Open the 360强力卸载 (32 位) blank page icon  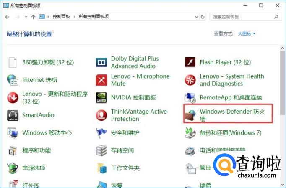point(13,62)
